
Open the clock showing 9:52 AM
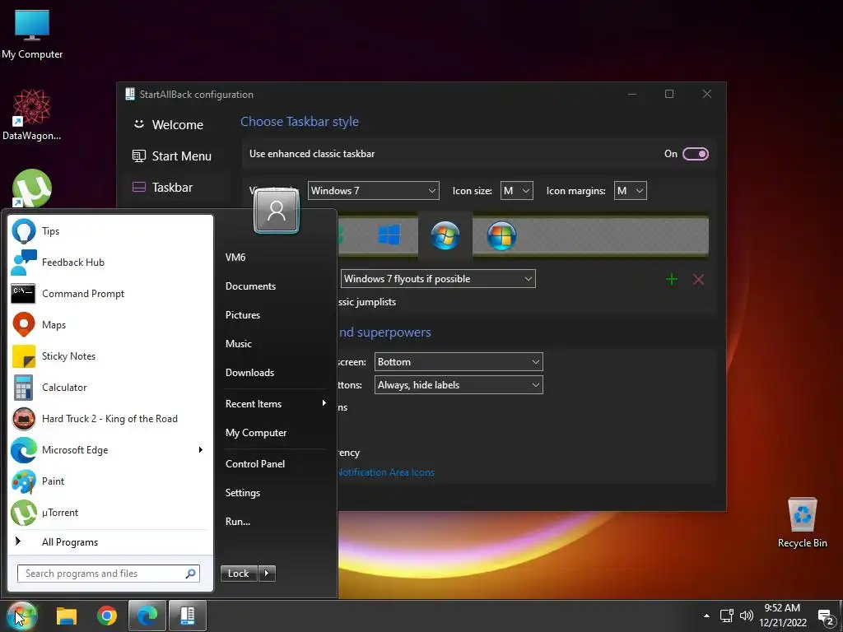click(783, 616)
